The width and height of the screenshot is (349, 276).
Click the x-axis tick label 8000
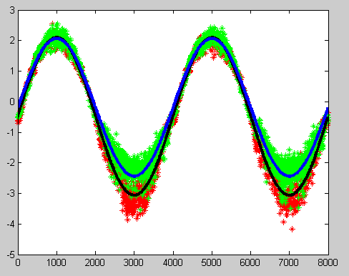328,262
